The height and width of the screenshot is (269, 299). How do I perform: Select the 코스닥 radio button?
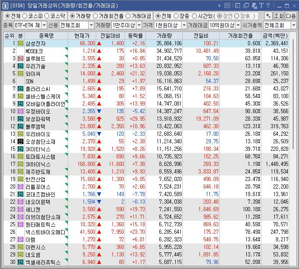(x=47, y=16)
